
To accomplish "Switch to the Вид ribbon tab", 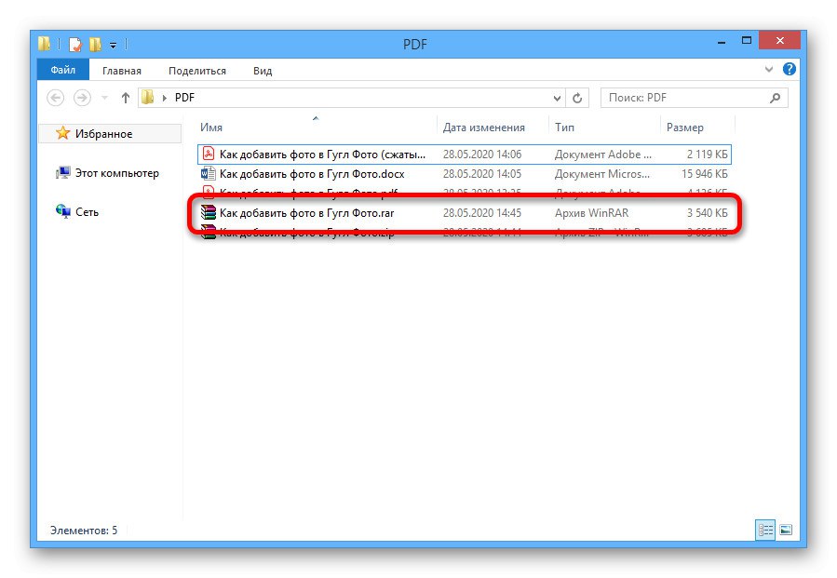I will (x=263, y=71).
